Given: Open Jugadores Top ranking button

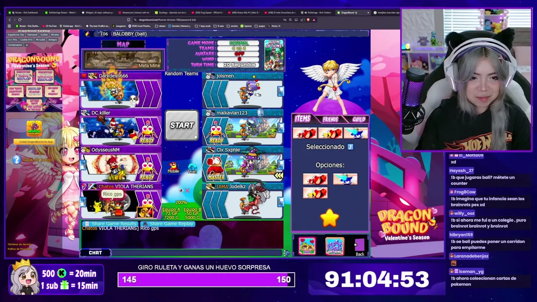Looking at the screenshot, I should (x=16, y=35).
